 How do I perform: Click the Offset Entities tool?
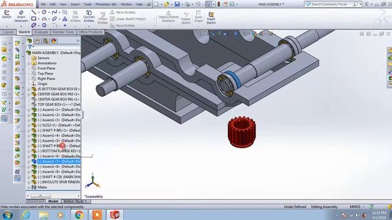click(x=102, y=18)
